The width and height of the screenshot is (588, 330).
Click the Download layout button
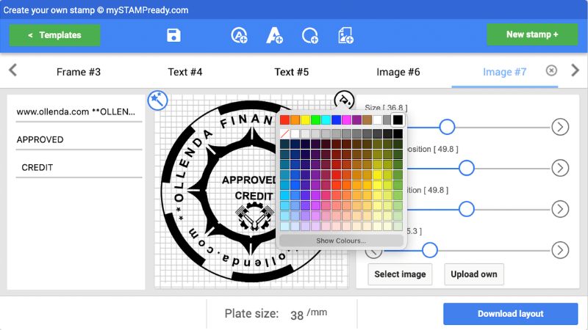pos(510,314)
